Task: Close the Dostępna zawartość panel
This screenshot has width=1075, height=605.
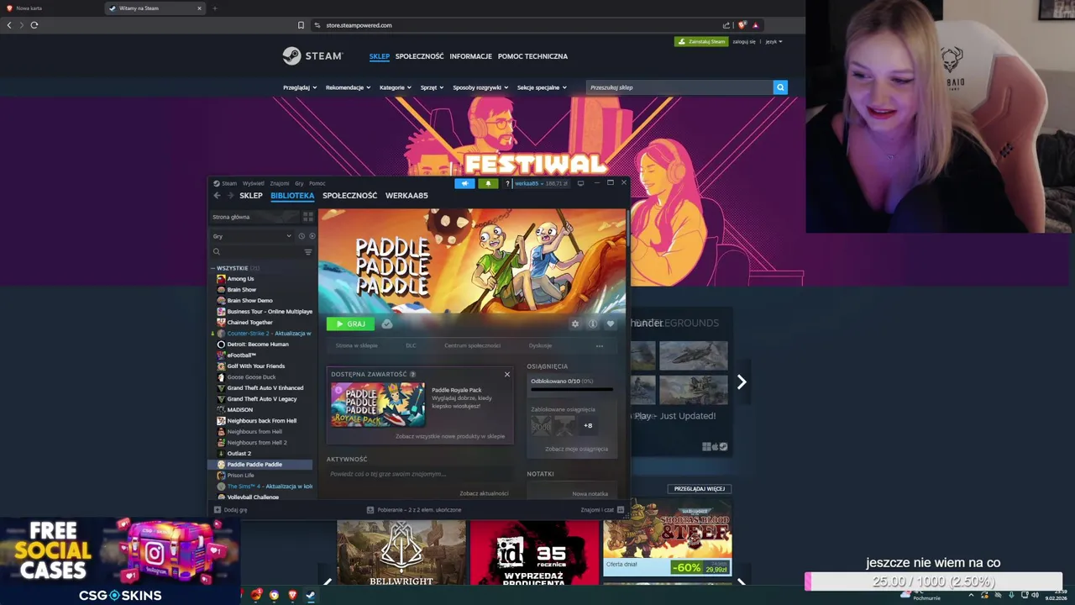Action: click(x=507, y=374)
